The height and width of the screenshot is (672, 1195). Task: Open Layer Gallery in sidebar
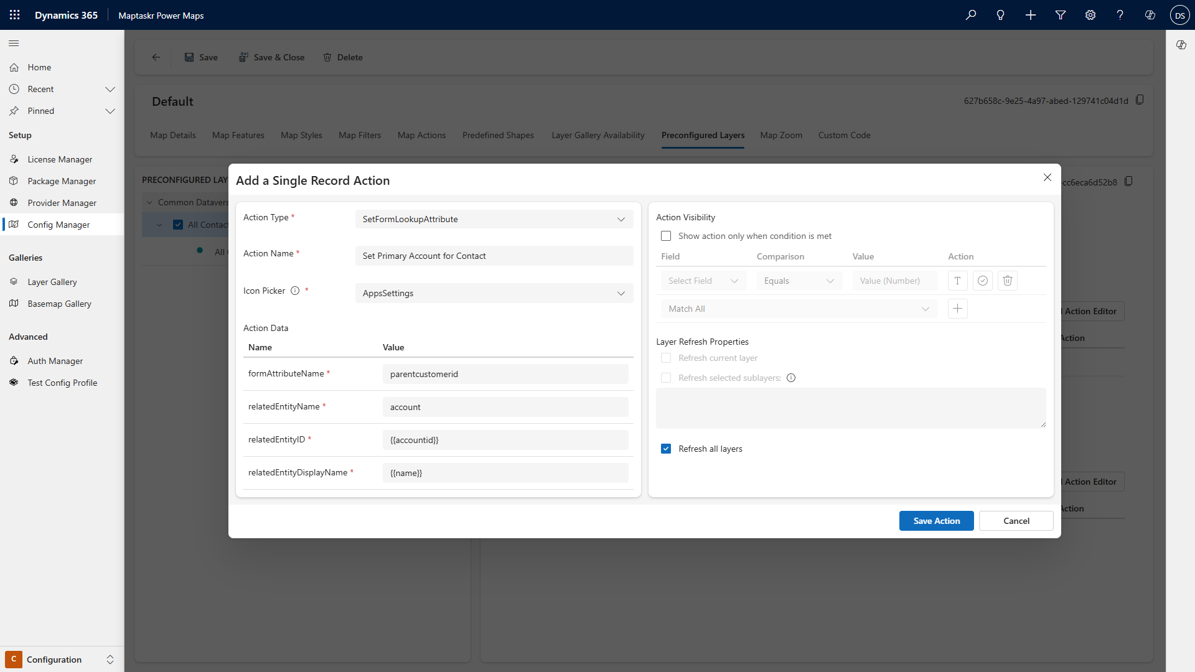click(x=52, y=282)
